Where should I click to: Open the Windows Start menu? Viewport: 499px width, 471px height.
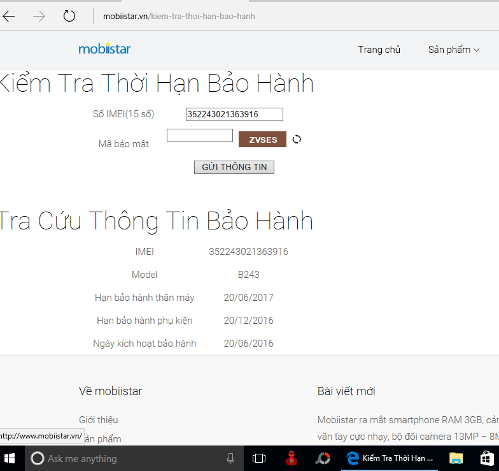click(10, 459)
